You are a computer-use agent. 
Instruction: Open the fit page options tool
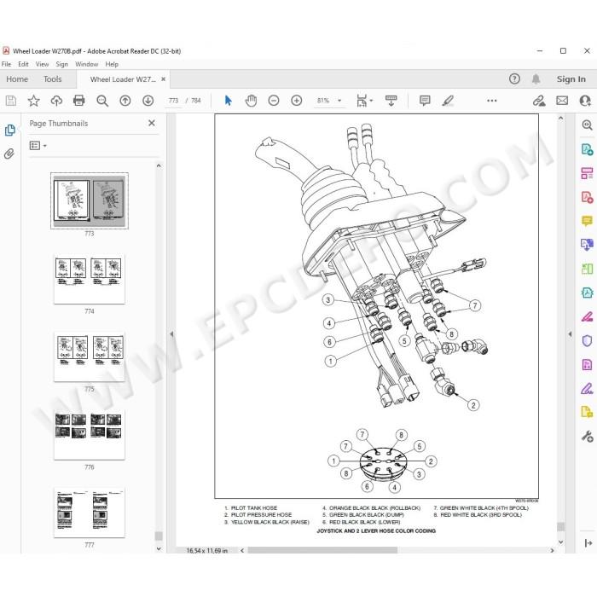364,101
